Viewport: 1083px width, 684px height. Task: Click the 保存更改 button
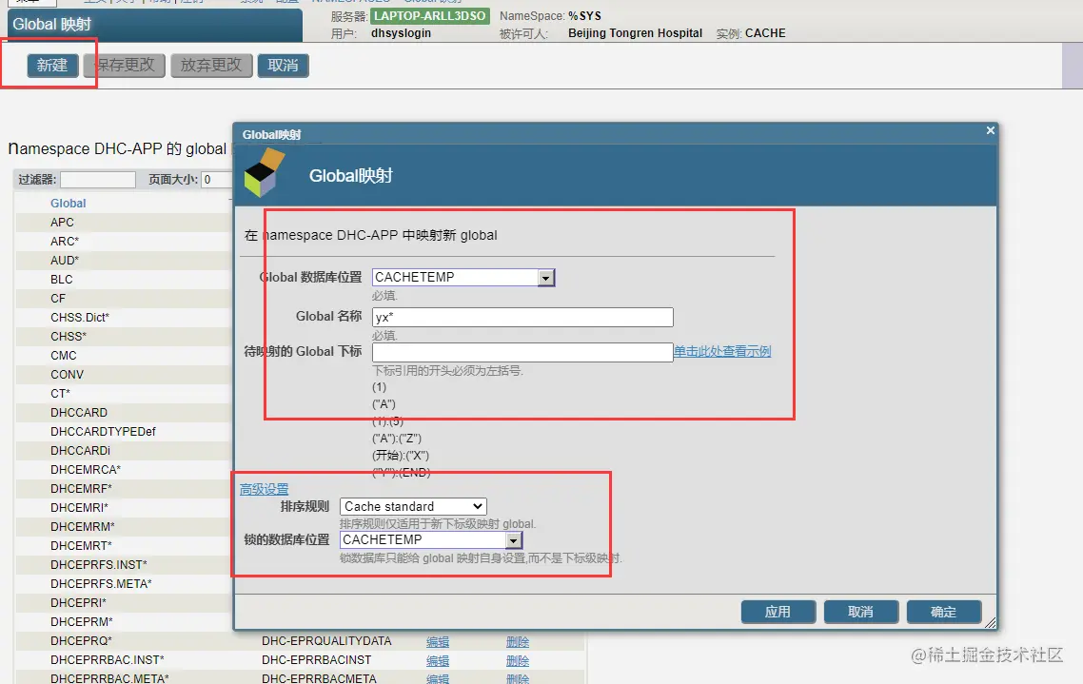tap(125, 66)
